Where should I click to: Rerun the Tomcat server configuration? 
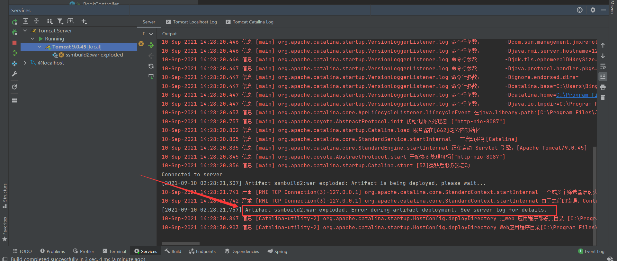(14, 22)
